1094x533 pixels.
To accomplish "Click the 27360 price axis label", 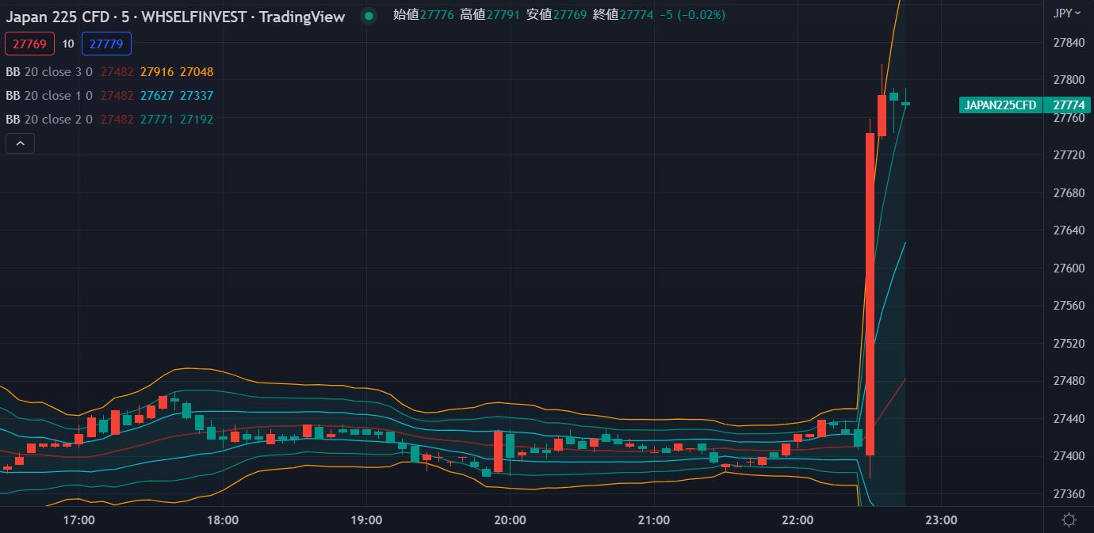I will click(1069, 494).
